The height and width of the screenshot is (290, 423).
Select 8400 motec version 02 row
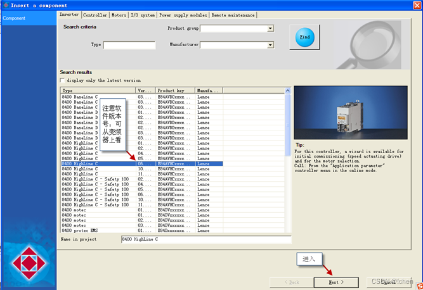tap(142, 220)
